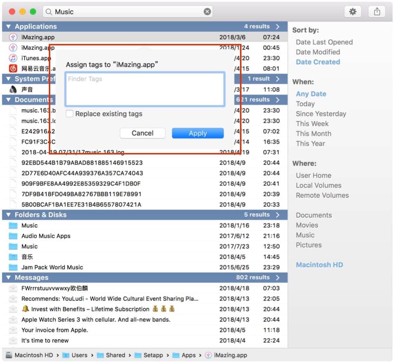Click the Audio Music Apps folder icon
Image resolution: width=395 pixels, height=363 pixels.
point(13,236)
